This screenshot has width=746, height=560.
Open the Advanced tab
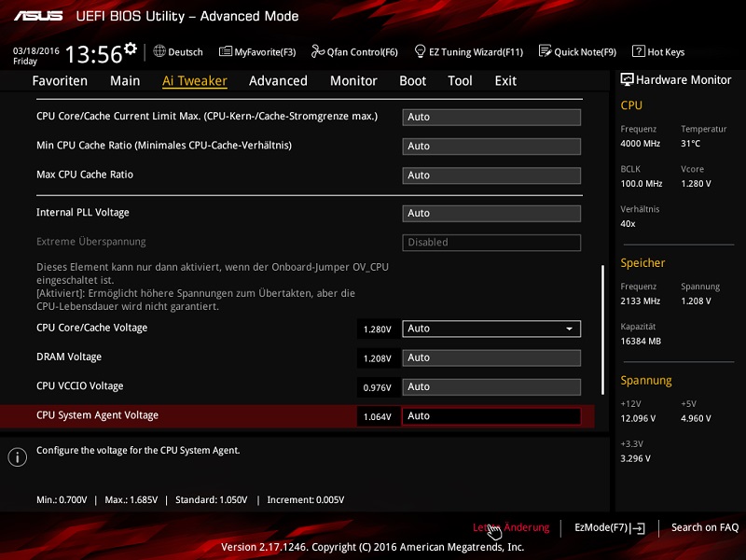(x=278, y=81)
